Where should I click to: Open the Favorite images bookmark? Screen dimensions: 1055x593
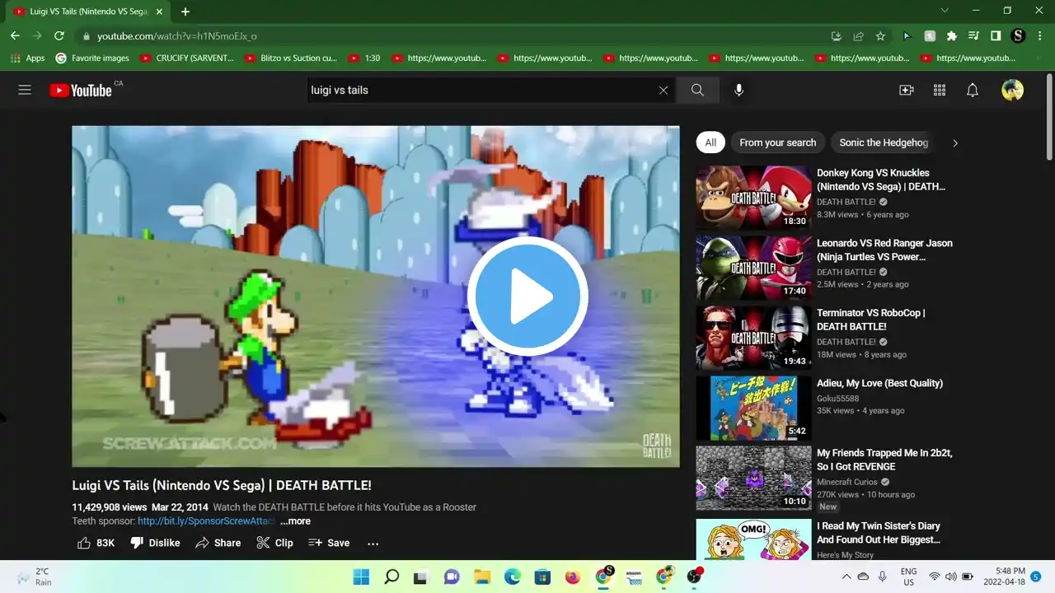pyautogui.click(x=92, y=58)
